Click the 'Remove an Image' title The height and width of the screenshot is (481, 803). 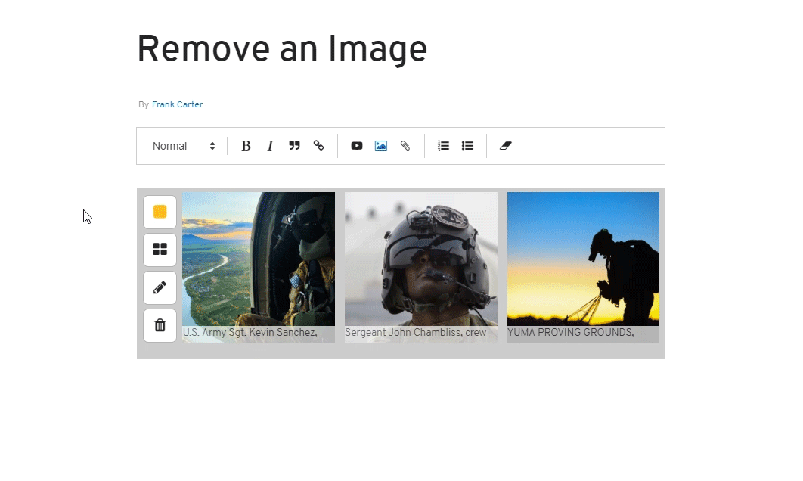point(282,49)
